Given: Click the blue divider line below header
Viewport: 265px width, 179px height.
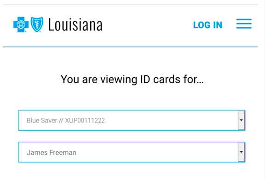Looking at the screenshot, I should (130, 47).
